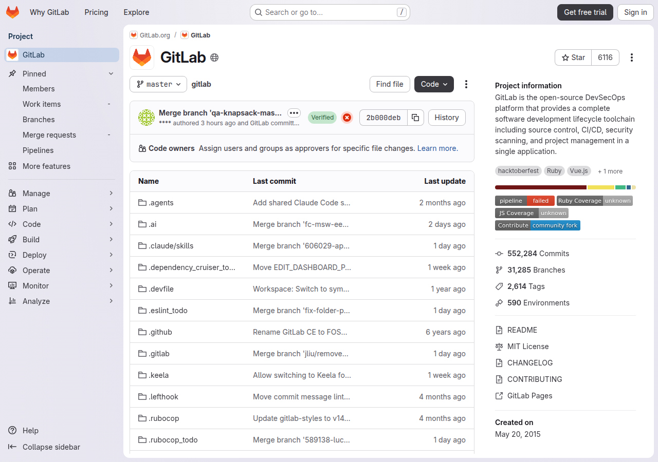Screen dimensions: 658x462
Task: Click the commit author avatar
Action: click(x=147, y=118)
